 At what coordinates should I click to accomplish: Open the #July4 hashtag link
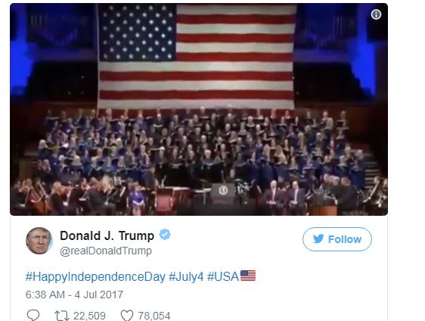[186, 277]
